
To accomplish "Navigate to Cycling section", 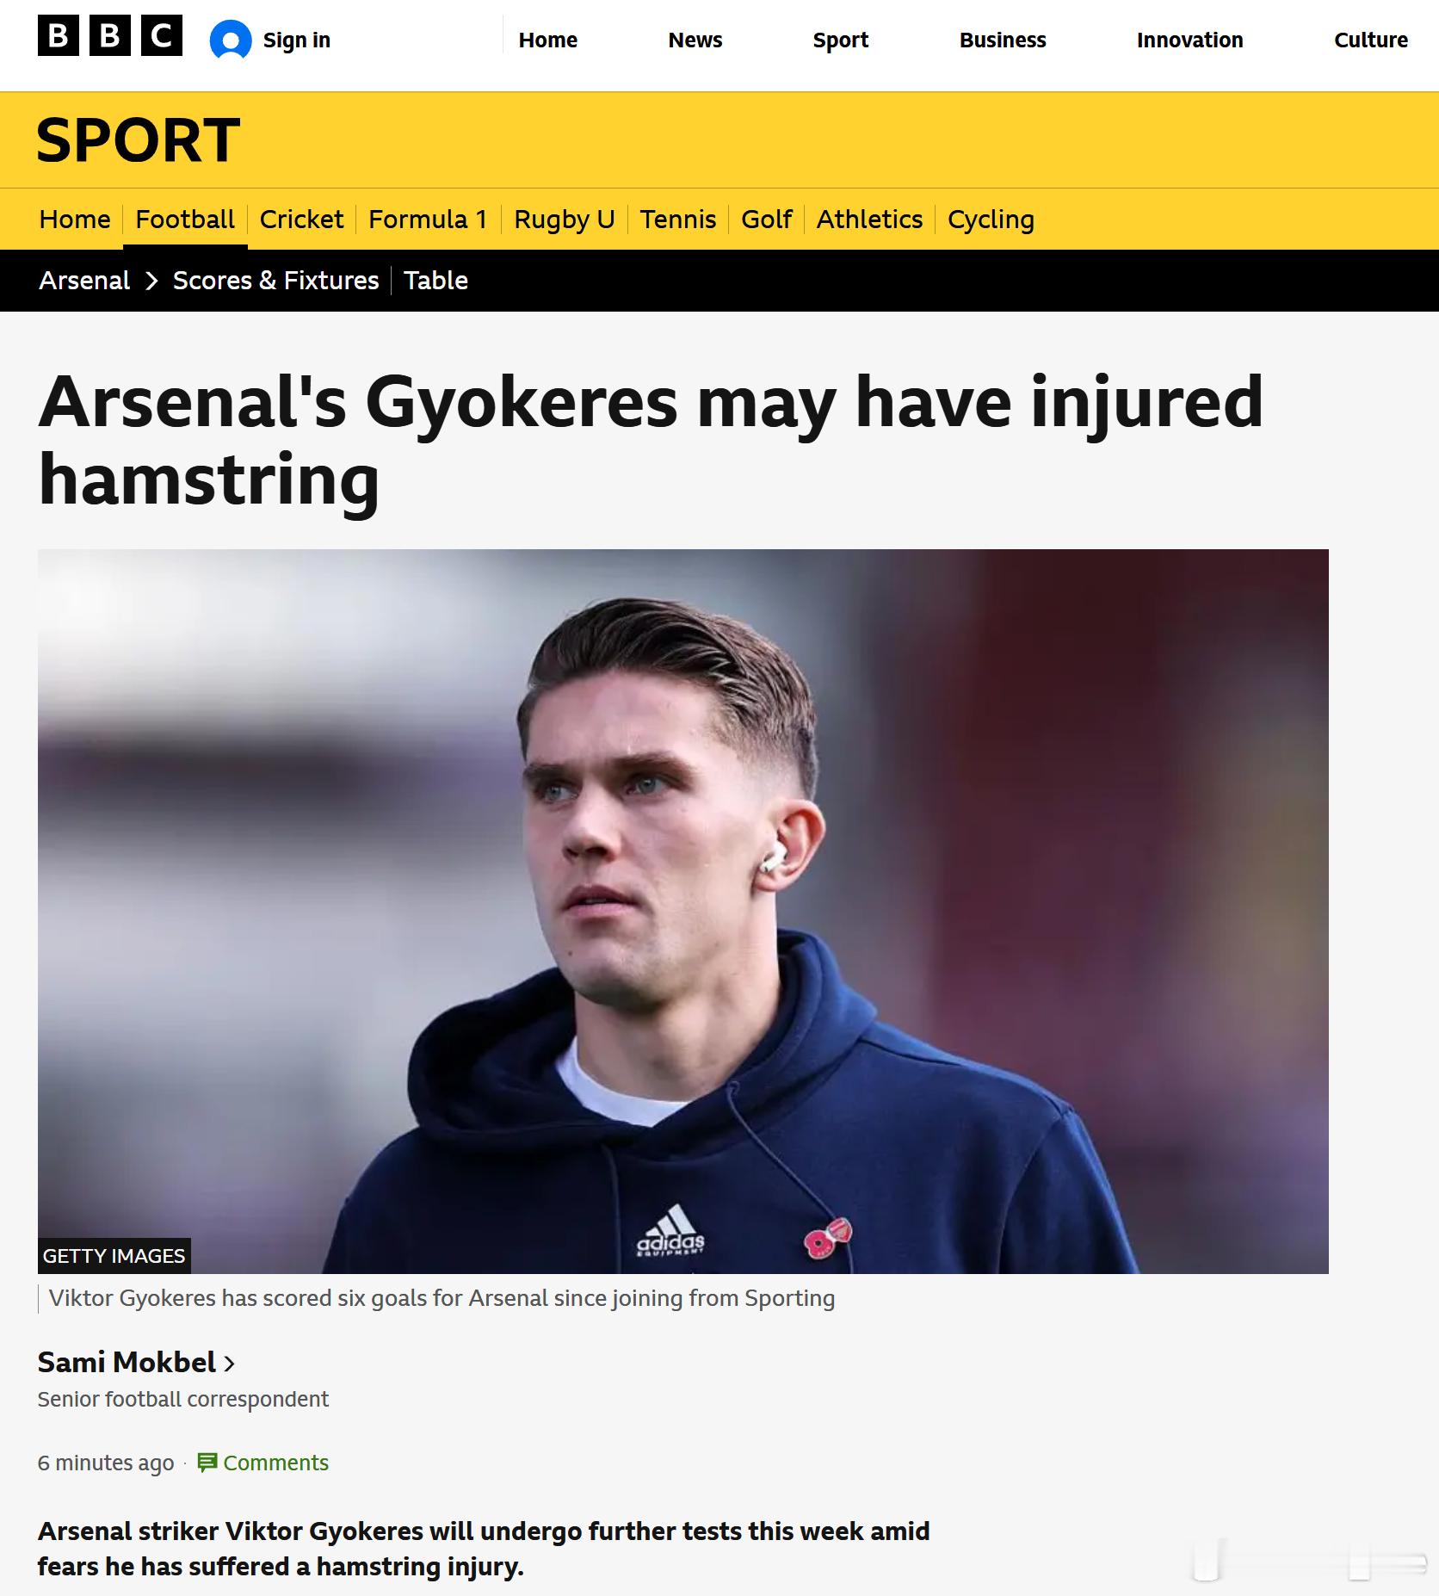I will pyautogui.click(x=991, y=220).
